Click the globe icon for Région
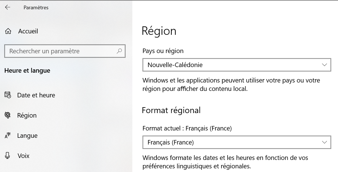The height and width of the screenshot is (172, 338). point(8,115)
